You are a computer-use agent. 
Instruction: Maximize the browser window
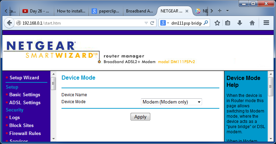pyautogui.click(x=253, y=3)
